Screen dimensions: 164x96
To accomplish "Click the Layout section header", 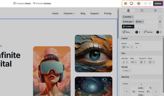I will pos(141,38).
